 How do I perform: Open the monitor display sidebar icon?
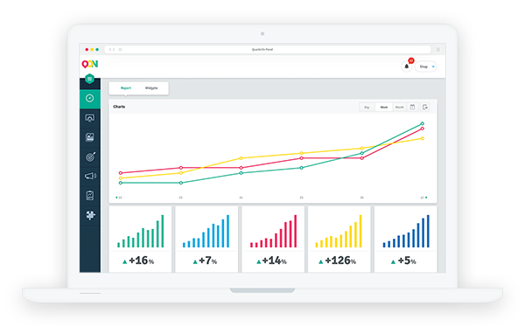90,118
